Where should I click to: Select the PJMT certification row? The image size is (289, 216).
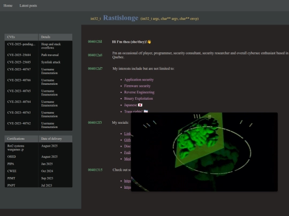(x=39, y=178)
